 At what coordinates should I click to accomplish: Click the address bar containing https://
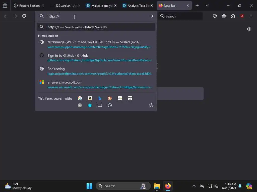[96, 16]
